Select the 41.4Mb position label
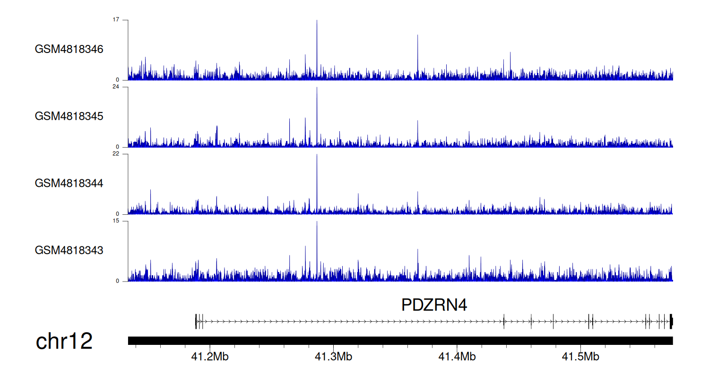The height and width of the screenshot is (369, 709). pyautogui.click(x=457, y=357)
